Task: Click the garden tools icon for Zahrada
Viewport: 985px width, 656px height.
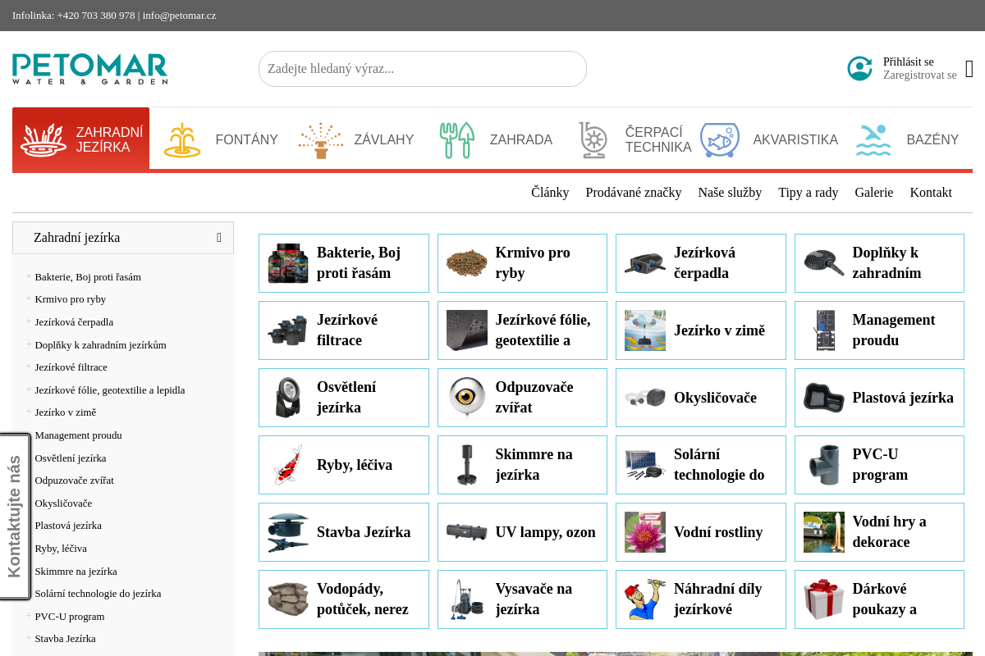Action: 457,140
